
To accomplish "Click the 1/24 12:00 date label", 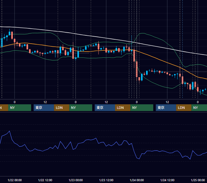I will (167, 180).
